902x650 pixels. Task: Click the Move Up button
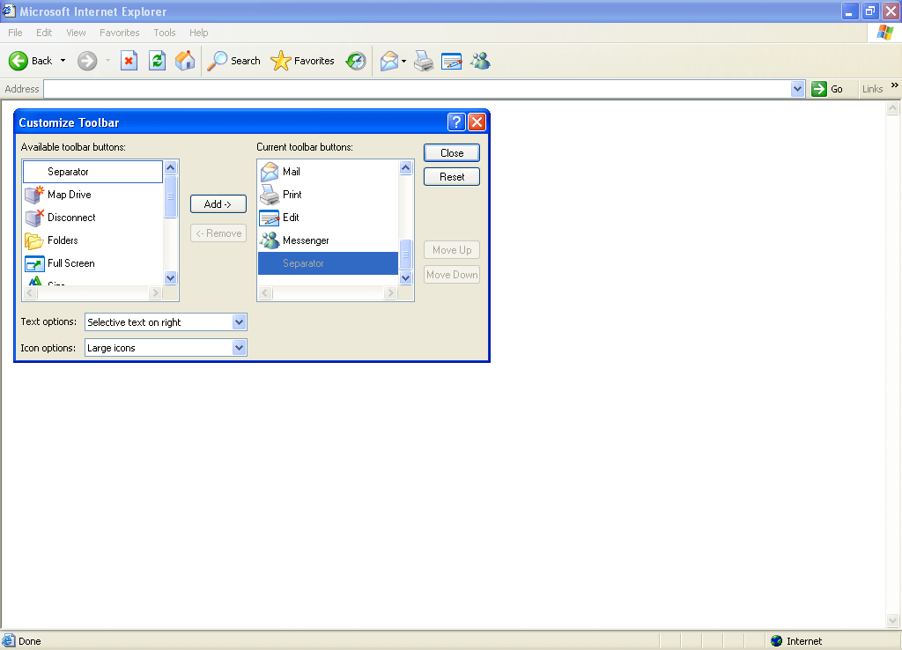[x=452, y=249]
